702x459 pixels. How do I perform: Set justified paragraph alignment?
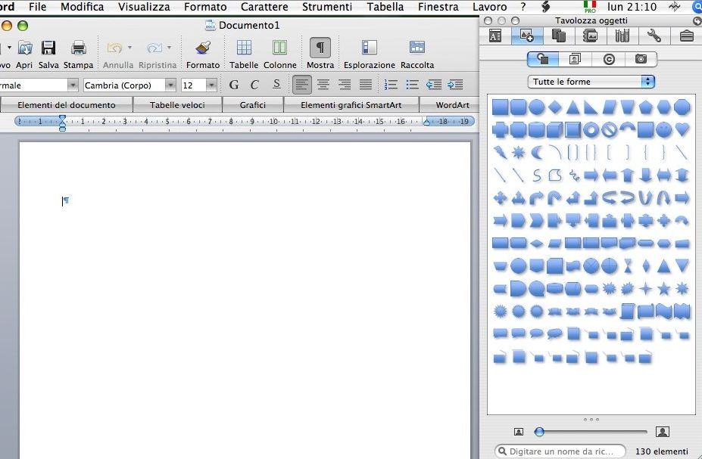tap(366, 85)
